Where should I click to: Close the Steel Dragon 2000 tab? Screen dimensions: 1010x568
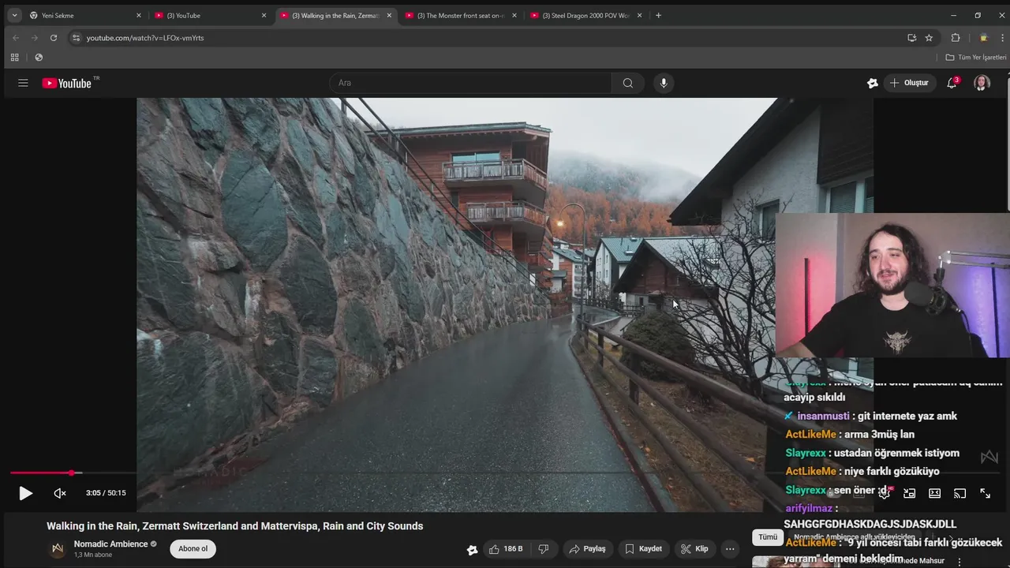pos(640,15)
